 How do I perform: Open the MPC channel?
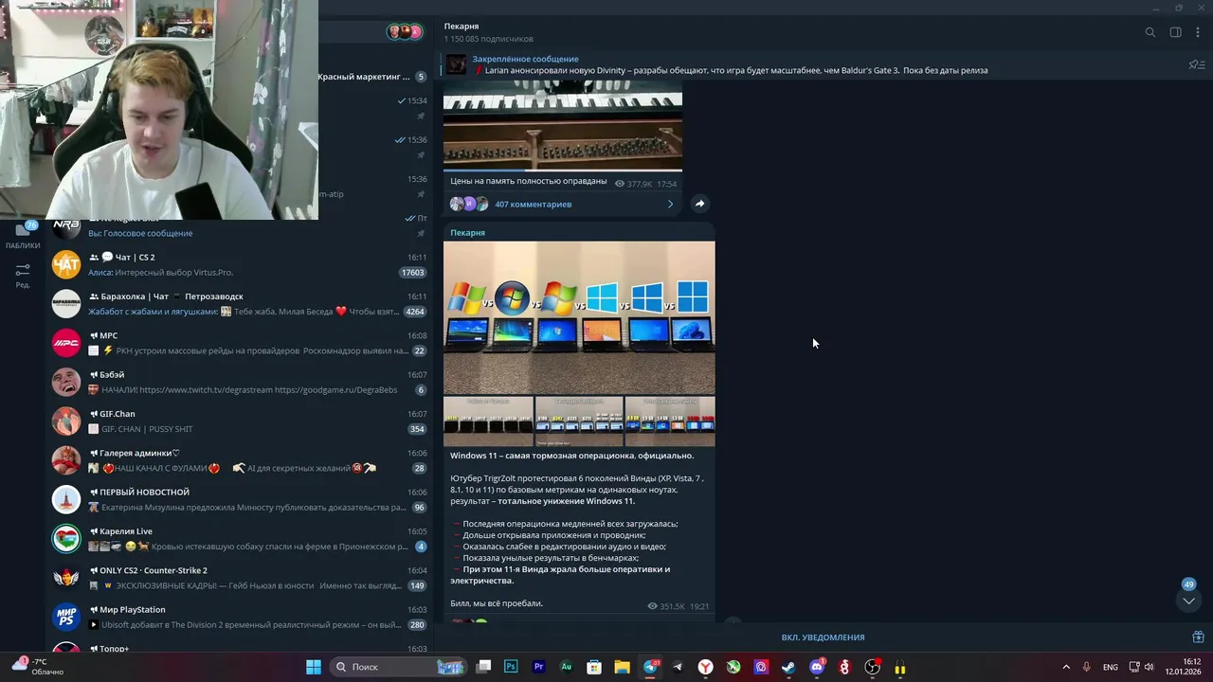(239, 343)
